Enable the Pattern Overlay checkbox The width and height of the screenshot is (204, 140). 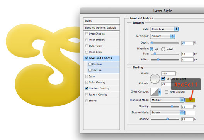(x=87, y=94)
